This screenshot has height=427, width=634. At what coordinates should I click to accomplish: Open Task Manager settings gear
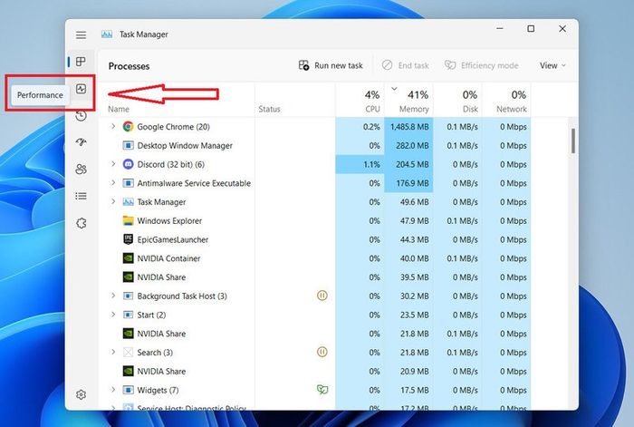click(82, 394)
